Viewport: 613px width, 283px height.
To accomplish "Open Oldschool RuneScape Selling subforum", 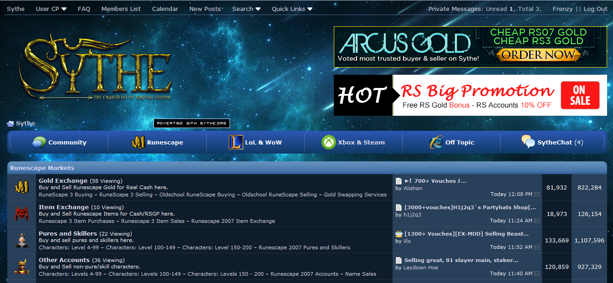I will click(x=279, y=195).
